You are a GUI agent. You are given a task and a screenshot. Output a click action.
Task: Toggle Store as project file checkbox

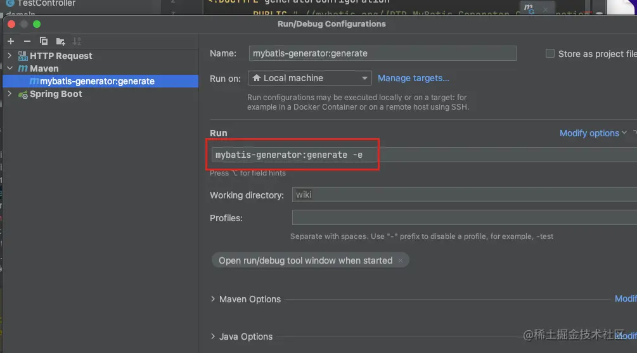click(550, 53)
